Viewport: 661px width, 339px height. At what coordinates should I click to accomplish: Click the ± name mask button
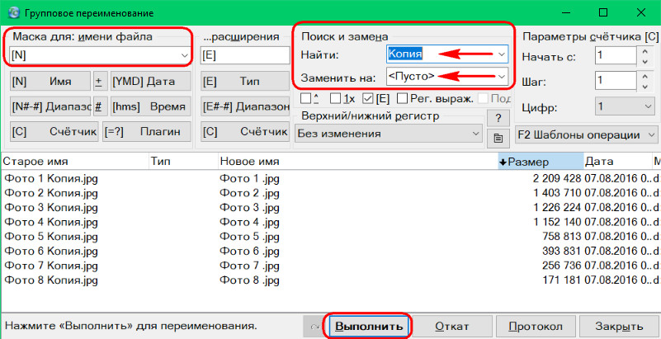point(100,82)
